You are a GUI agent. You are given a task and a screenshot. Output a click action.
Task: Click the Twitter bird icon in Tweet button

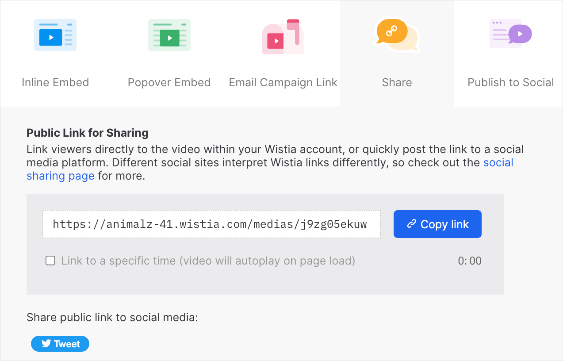(46, 344)
